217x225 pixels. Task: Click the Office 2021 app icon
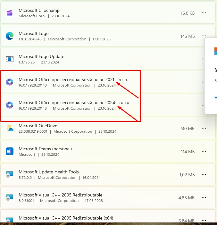tap(10, 82)
